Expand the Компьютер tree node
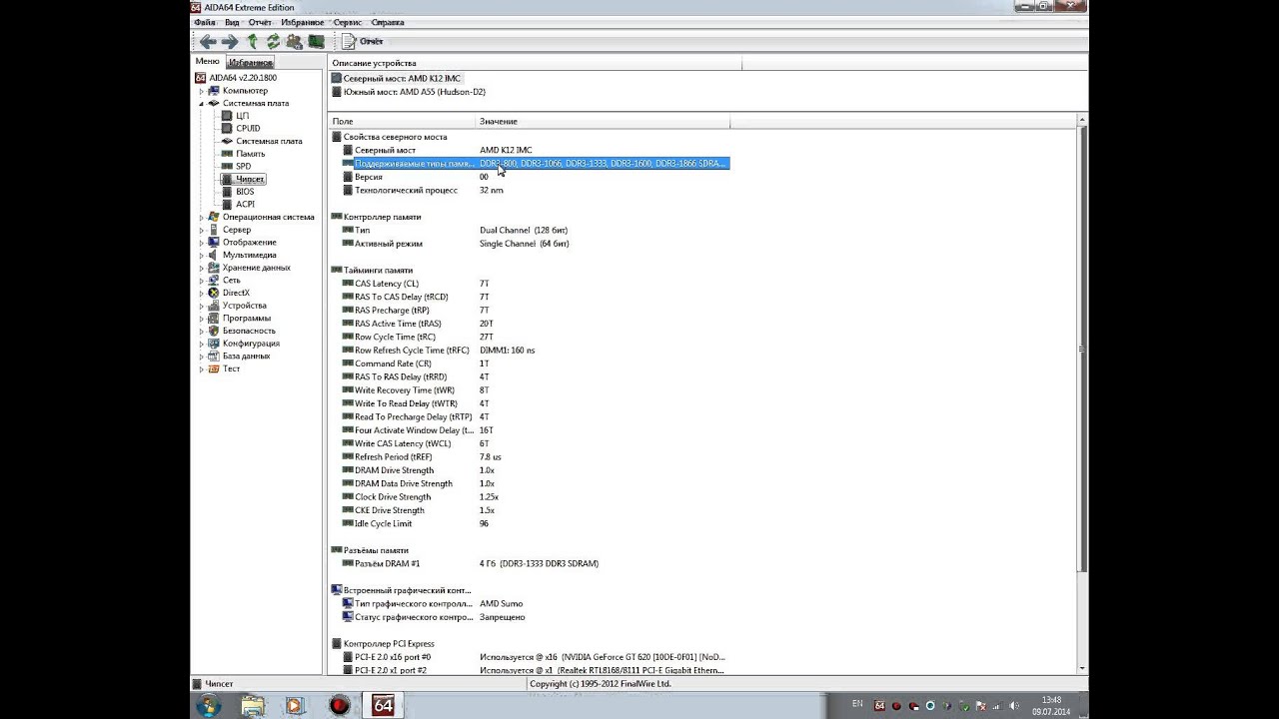Screen dimensions: 1279x719 pos(201,91)
